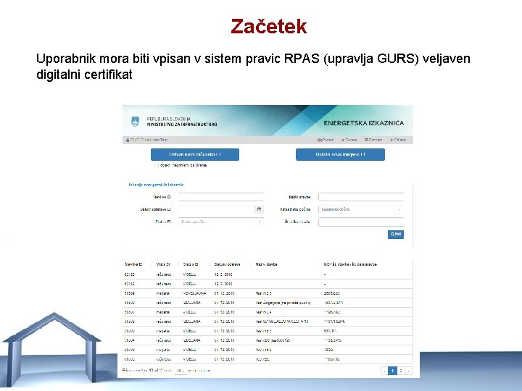Image resolution: width=522 pixels, height=391 pixels.
Task: Go to previous page in pagination
Action: 384,371
